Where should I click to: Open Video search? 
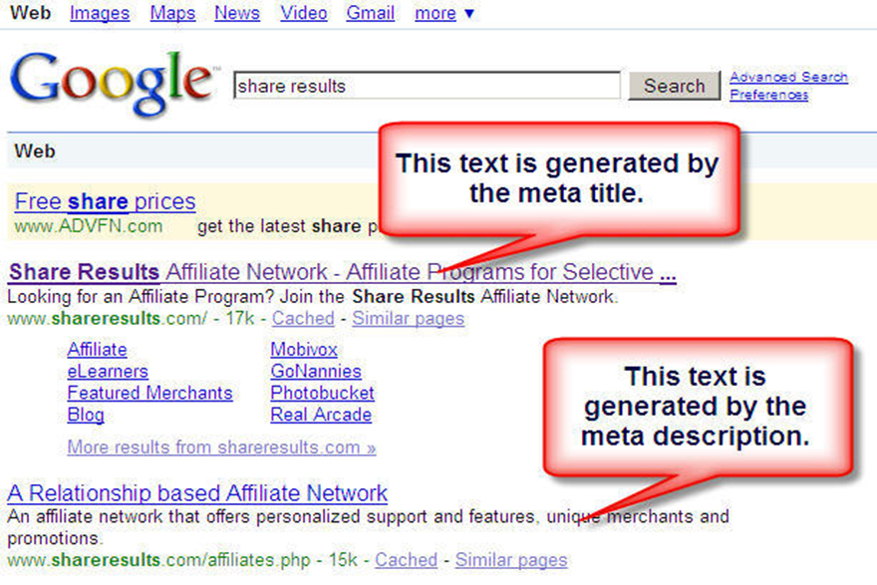[304, 14]
